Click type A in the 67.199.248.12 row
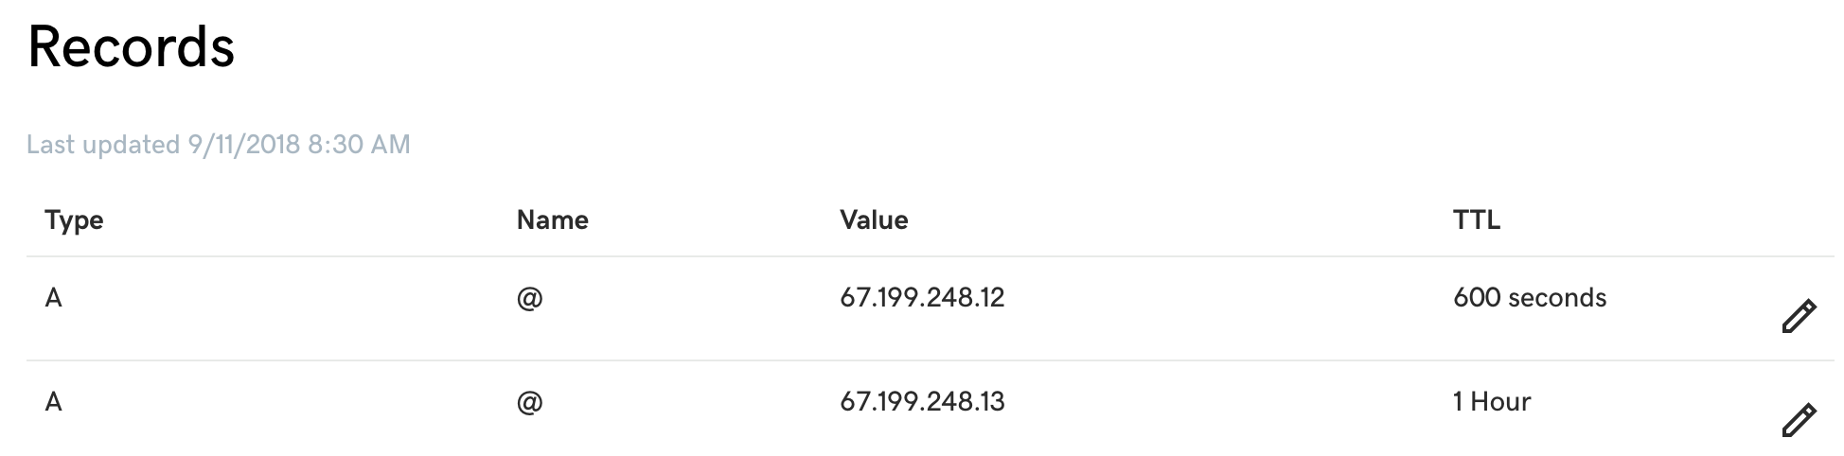Screen dimensions: 1844x456 coord(53,298)
